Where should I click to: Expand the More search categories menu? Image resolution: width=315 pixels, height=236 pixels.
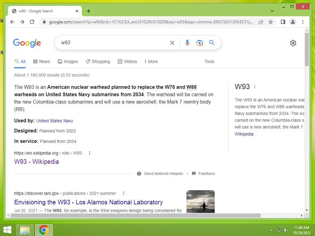click(151, 61)
